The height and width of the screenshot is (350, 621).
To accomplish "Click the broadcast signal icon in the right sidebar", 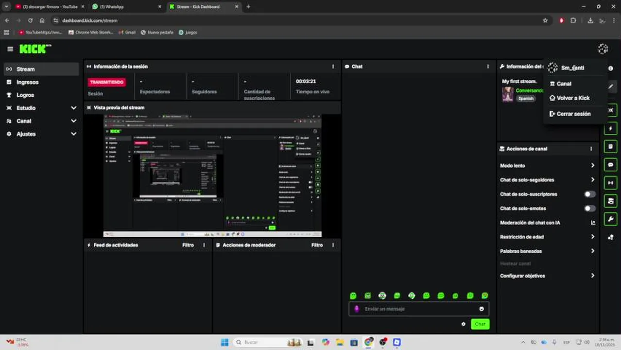I will point(611,183).
